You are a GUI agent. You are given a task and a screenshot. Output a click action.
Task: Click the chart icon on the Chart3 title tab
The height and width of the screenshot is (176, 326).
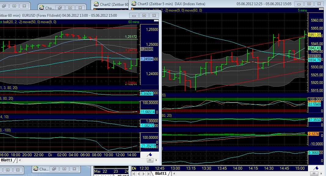[x=134, y=4]
